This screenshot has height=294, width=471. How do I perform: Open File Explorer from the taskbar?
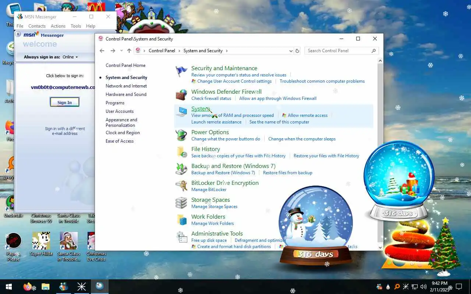pyautogui.click(x=46, y=287)
